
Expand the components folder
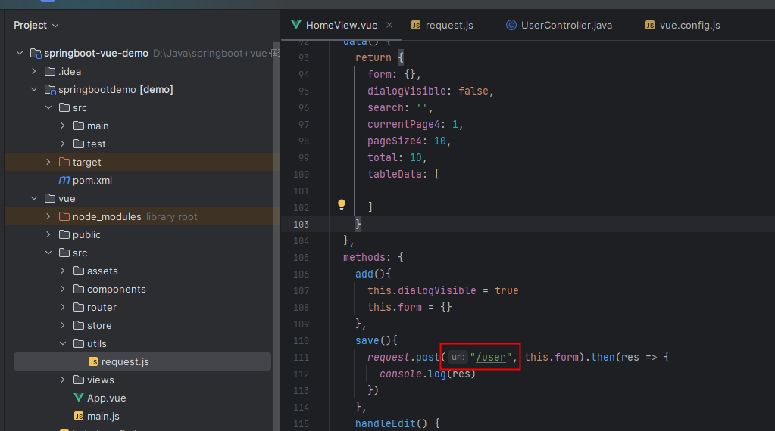click(x=63, y=289)
